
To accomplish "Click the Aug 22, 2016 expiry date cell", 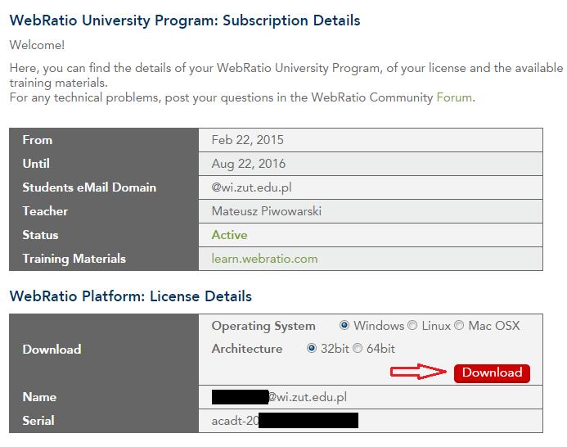I will [x=371, y=164].
